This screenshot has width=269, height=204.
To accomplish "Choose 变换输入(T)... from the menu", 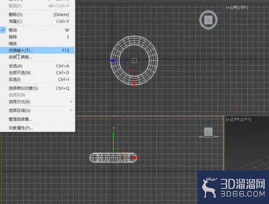I will (x=37, y=50).
